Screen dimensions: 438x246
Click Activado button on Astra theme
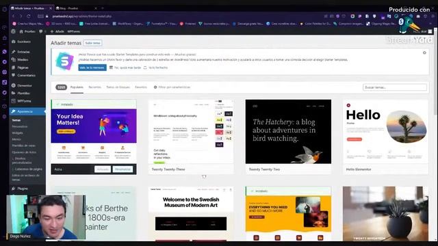[103, 169]
